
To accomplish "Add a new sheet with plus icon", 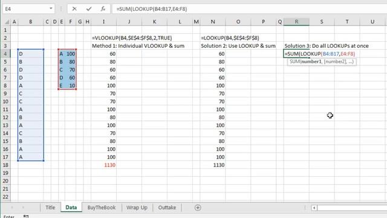I will [x=198, y=208].
